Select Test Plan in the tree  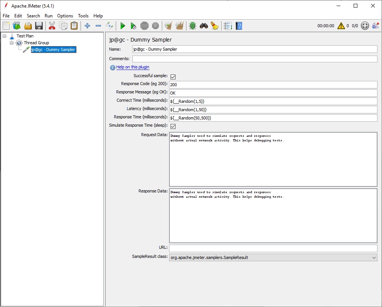(25, 36)
